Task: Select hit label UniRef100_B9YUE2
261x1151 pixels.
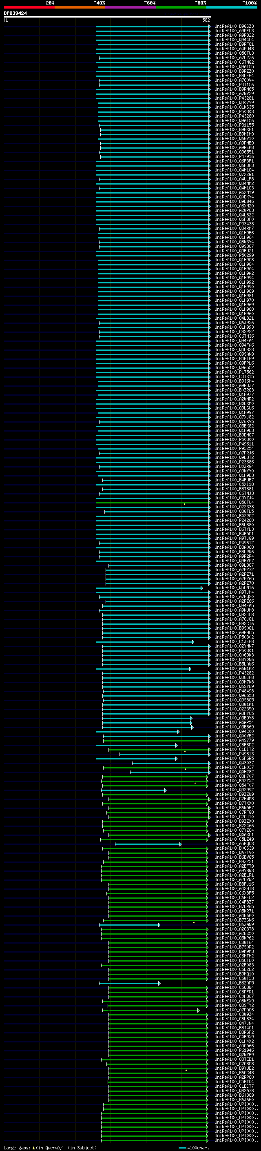Action: click(234, 1068)
